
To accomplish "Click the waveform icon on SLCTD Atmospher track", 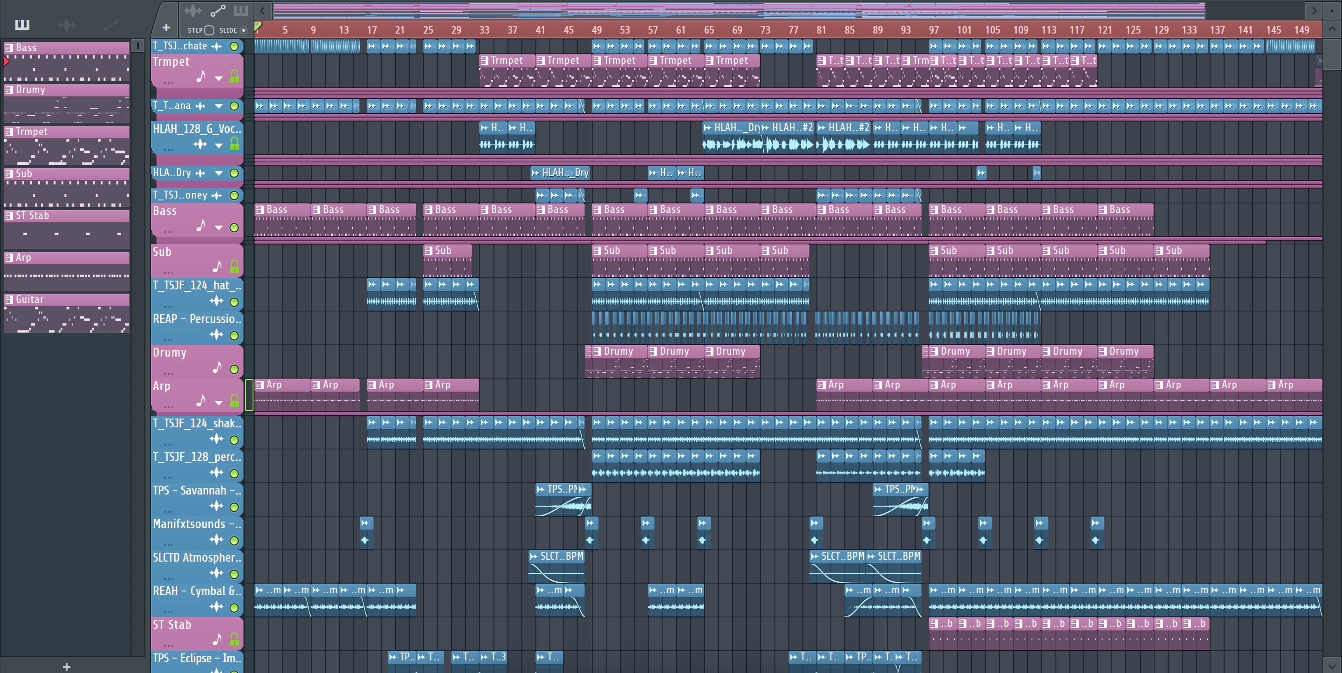I will coord(217,573).
